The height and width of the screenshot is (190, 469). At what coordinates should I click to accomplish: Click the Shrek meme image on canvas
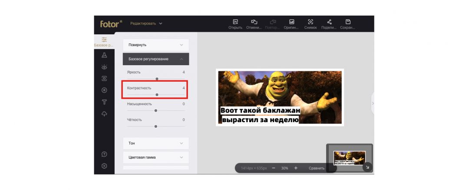click(280, 97)
